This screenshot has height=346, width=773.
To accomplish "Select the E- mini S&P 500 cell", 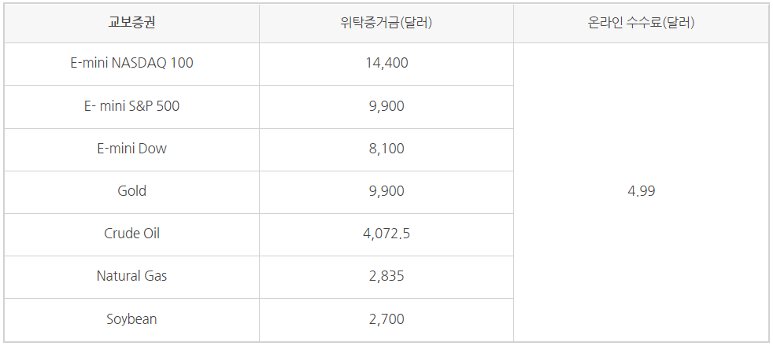I will click(x=131, y=106).
